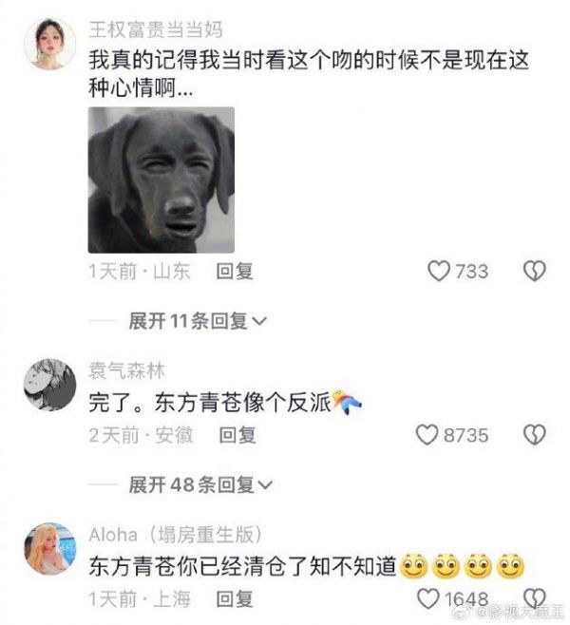Dislike 袁气森林's comment with broken heart
The height and width of the screenshot is (625, 570).
coord(534,435)
